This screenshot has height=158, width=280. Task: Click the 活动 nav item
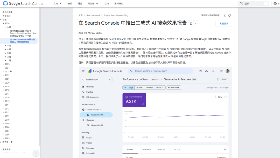(x=107, y=4)
